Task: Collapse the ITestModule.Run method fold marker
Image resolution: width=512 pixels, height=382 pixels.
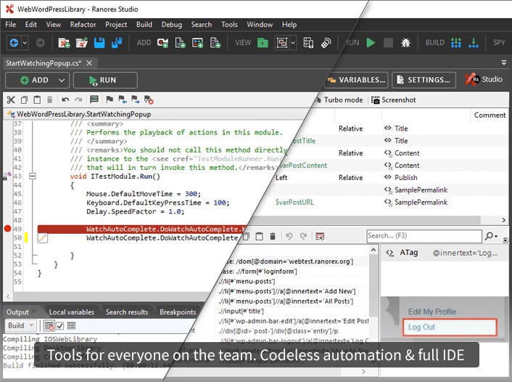Action: pyautogui.click(x=31, y=176)
